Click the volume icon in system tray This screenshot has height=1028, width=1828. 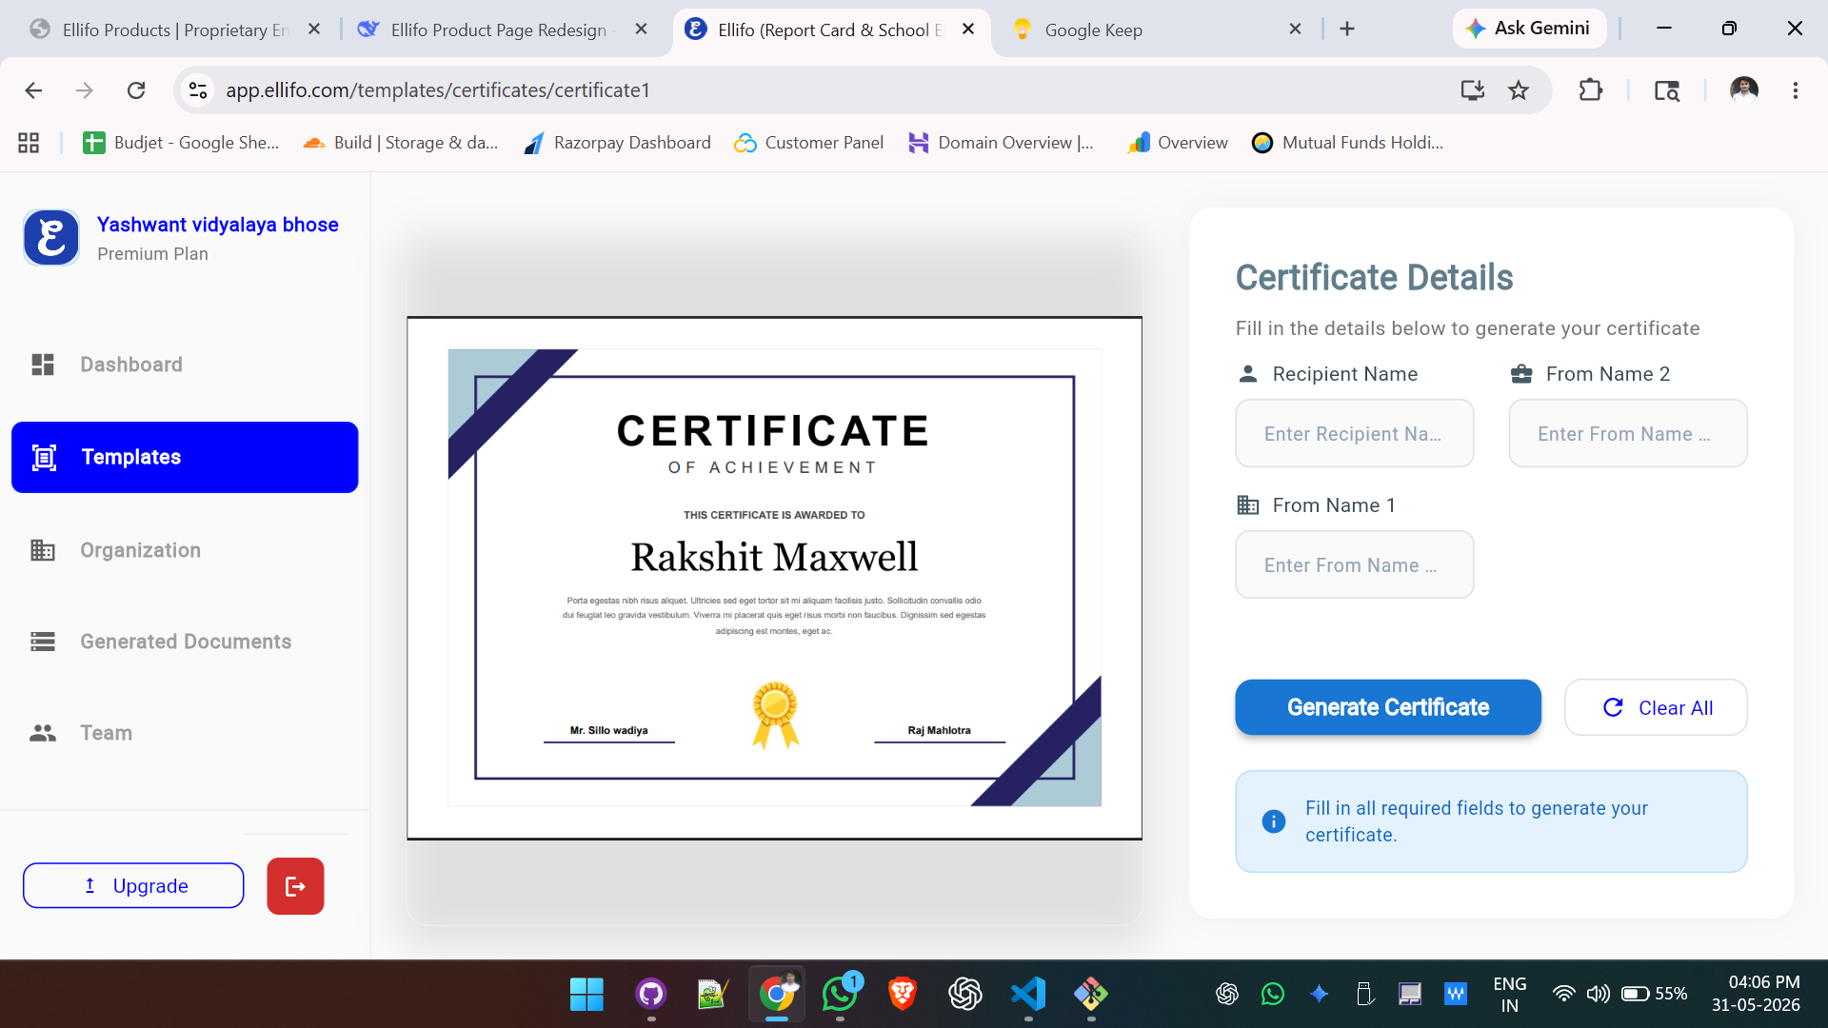point(1599,994)
